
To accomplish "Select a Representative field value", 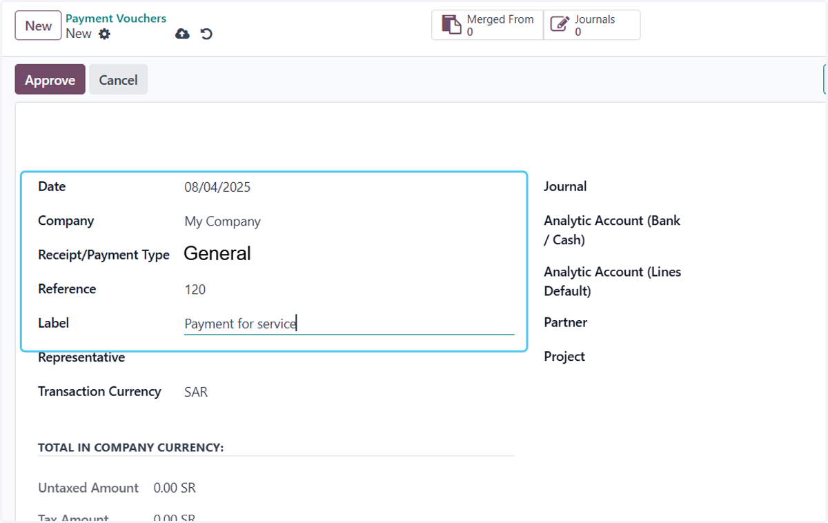I will 349,357.
